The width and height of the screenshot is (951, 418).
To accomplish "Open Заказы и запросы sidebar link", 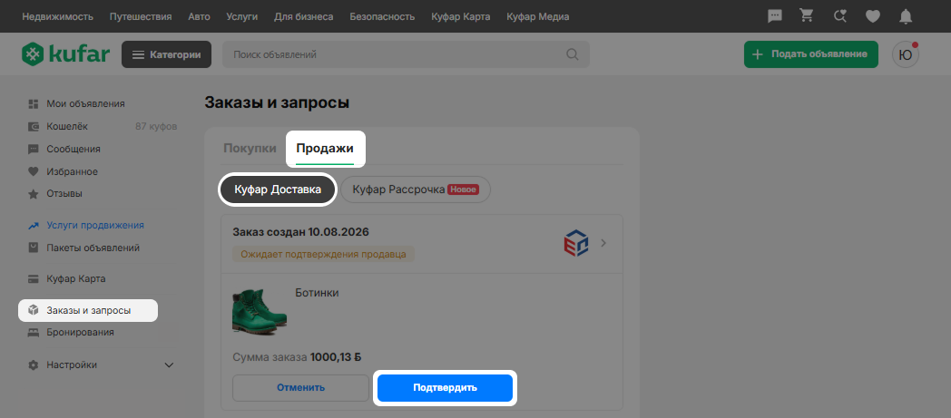I will coord(88,311).
